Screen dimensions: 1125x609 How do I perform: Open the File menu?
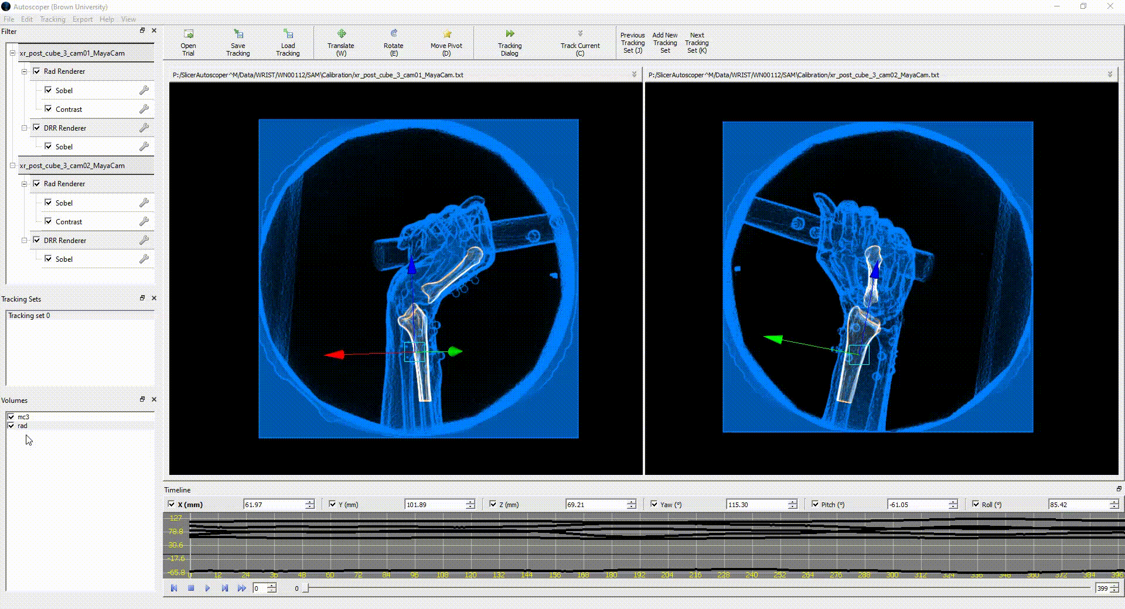(9, 19)
